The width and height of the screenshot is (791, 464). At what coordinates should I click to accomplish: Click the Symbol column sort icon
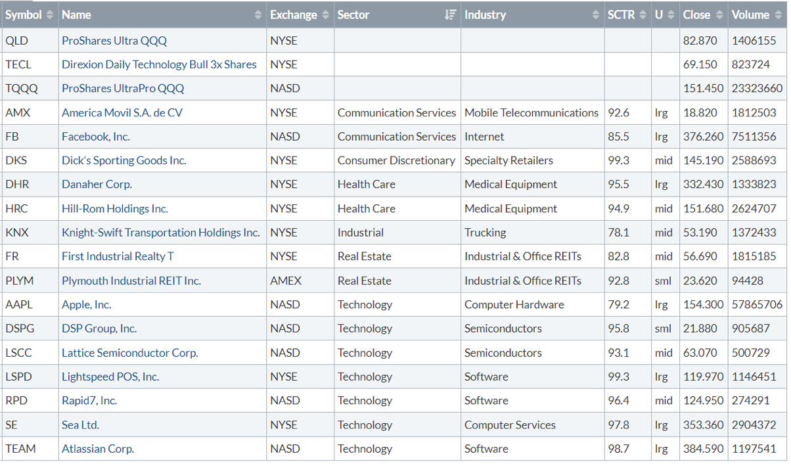point(50,15)
